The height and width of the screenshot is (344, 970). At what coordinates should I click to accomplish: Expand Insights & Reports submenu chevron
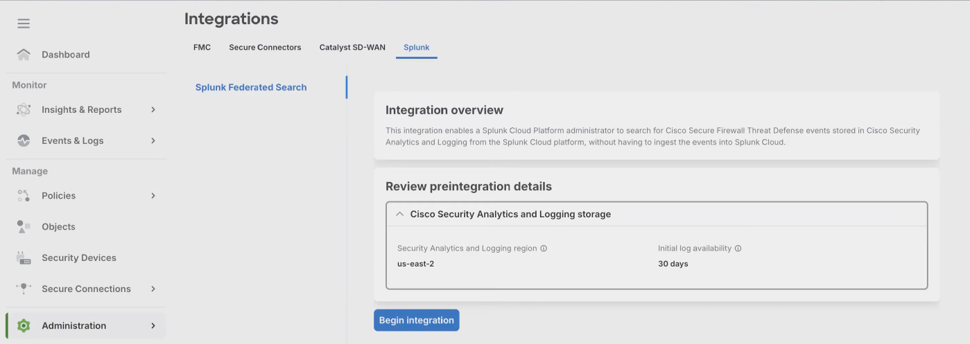(x=153, y=109)
